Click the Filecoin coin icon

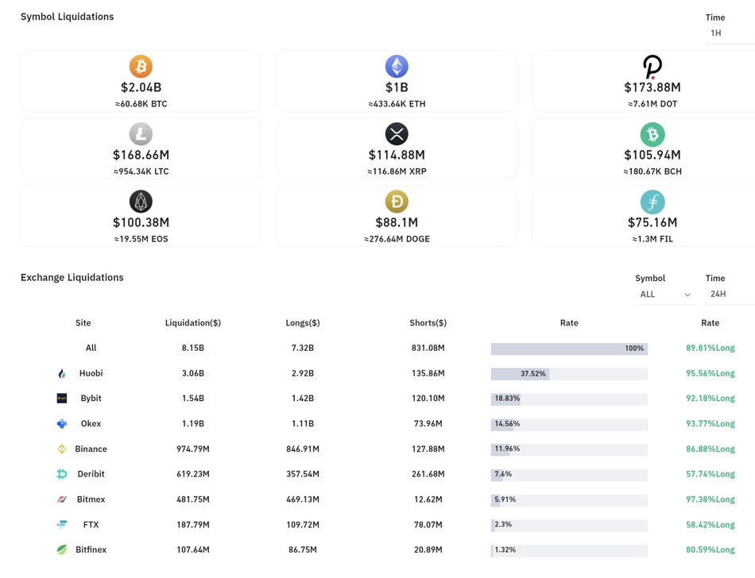652,202
